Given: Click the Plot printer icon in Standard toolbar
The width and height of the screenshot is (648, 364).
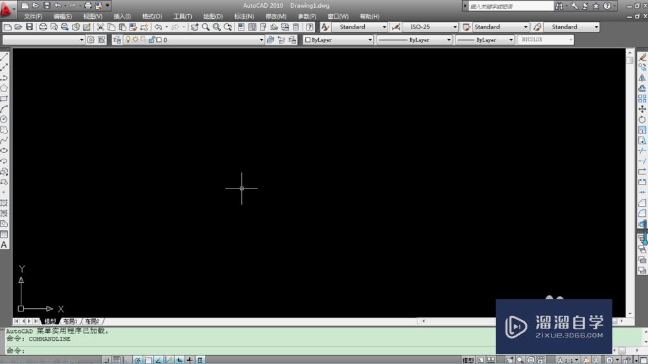Looking at the screenshot, I should pos(43,27).
